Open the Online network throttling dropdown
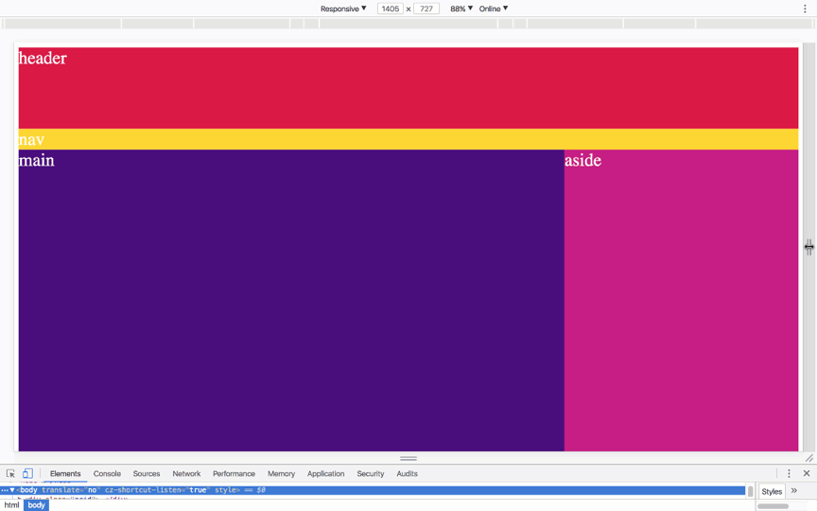 click(x=493, y=9)
